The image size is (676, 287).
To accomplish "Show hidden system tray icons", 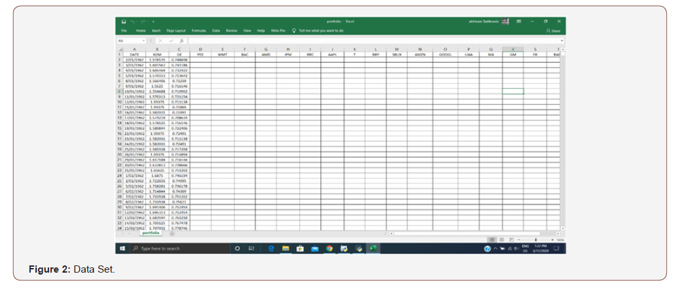I will [495, 248].
